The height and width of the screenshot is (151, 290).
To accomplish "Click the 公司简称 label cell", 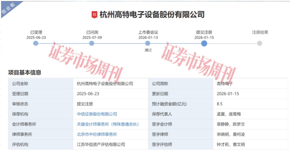I will pyautogui.click(x=180, y=84).
